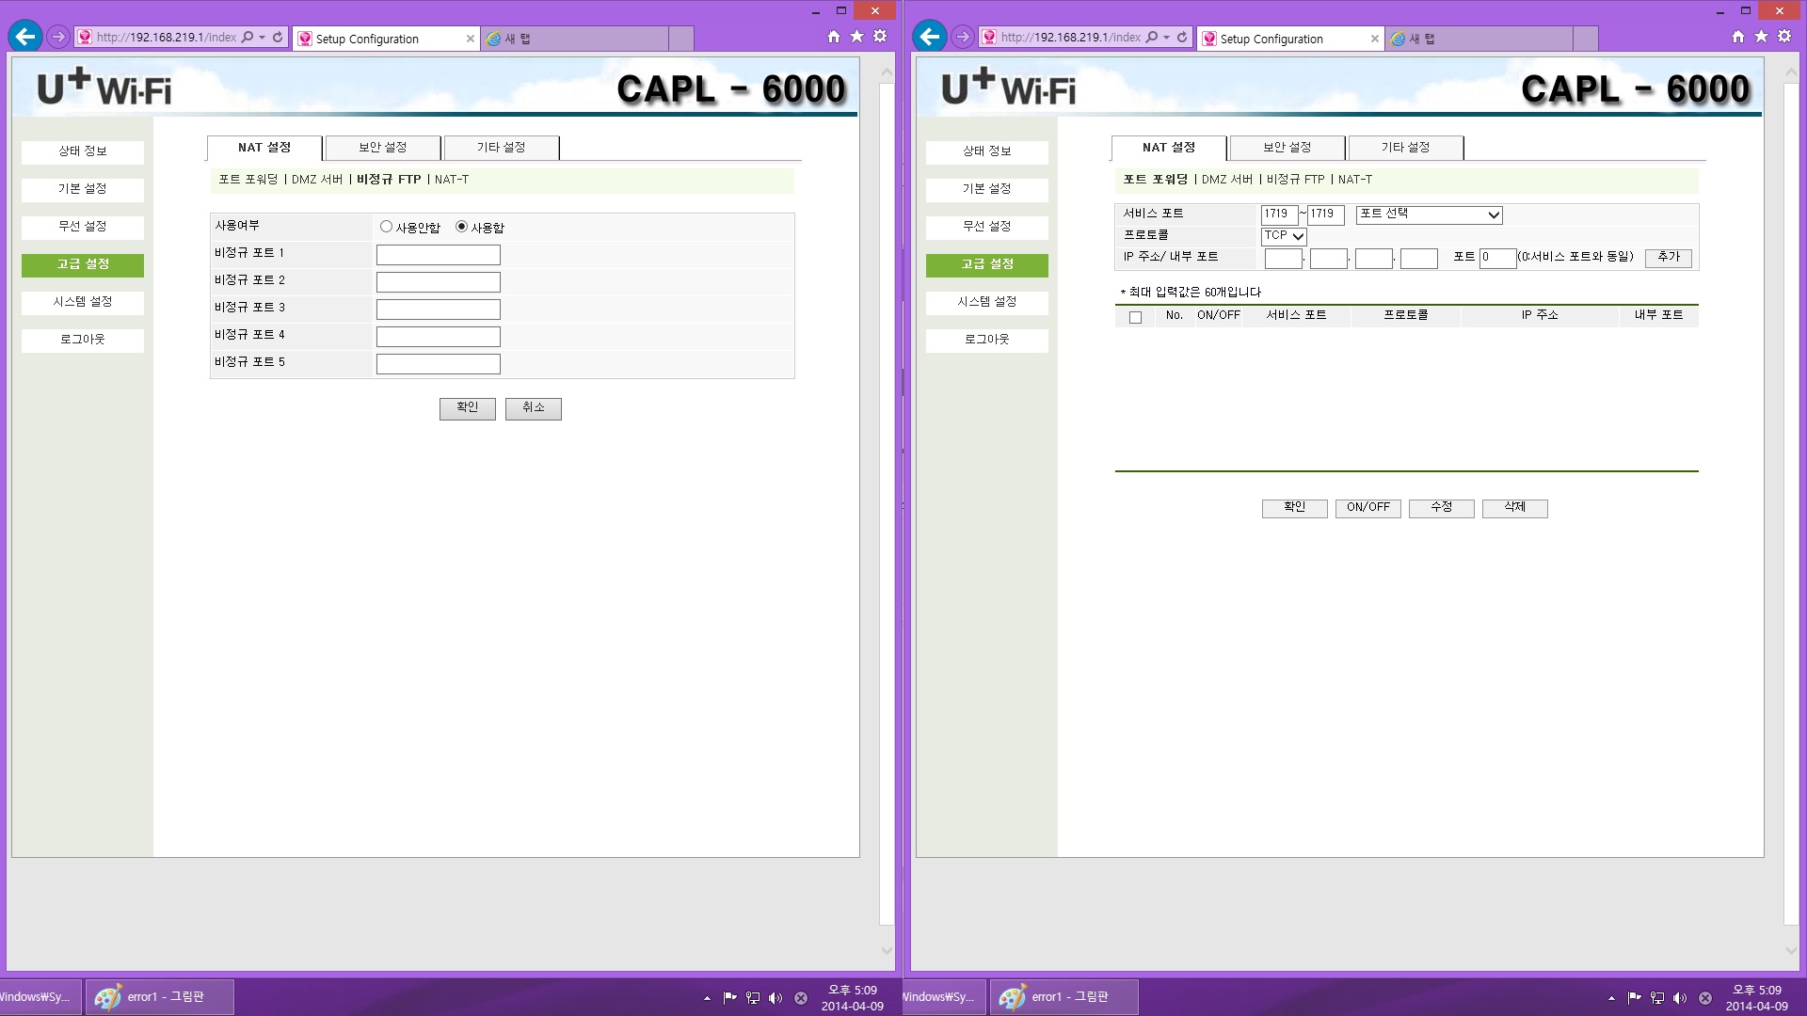Click 취소 button in left window

534,408
